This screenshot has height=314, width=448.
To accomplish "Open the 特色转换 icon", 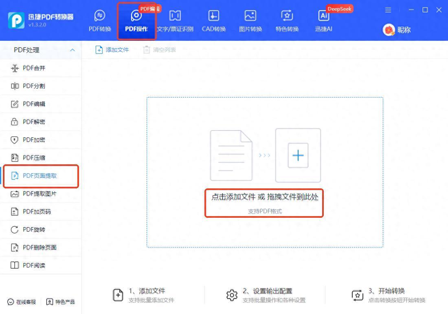I will [287, 16].
